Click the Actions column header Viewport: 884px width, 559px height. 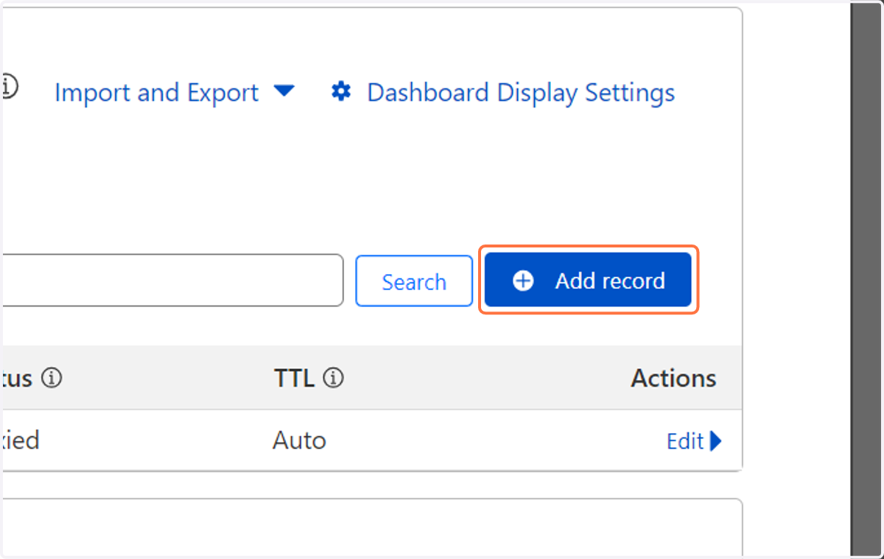(673, 379)
